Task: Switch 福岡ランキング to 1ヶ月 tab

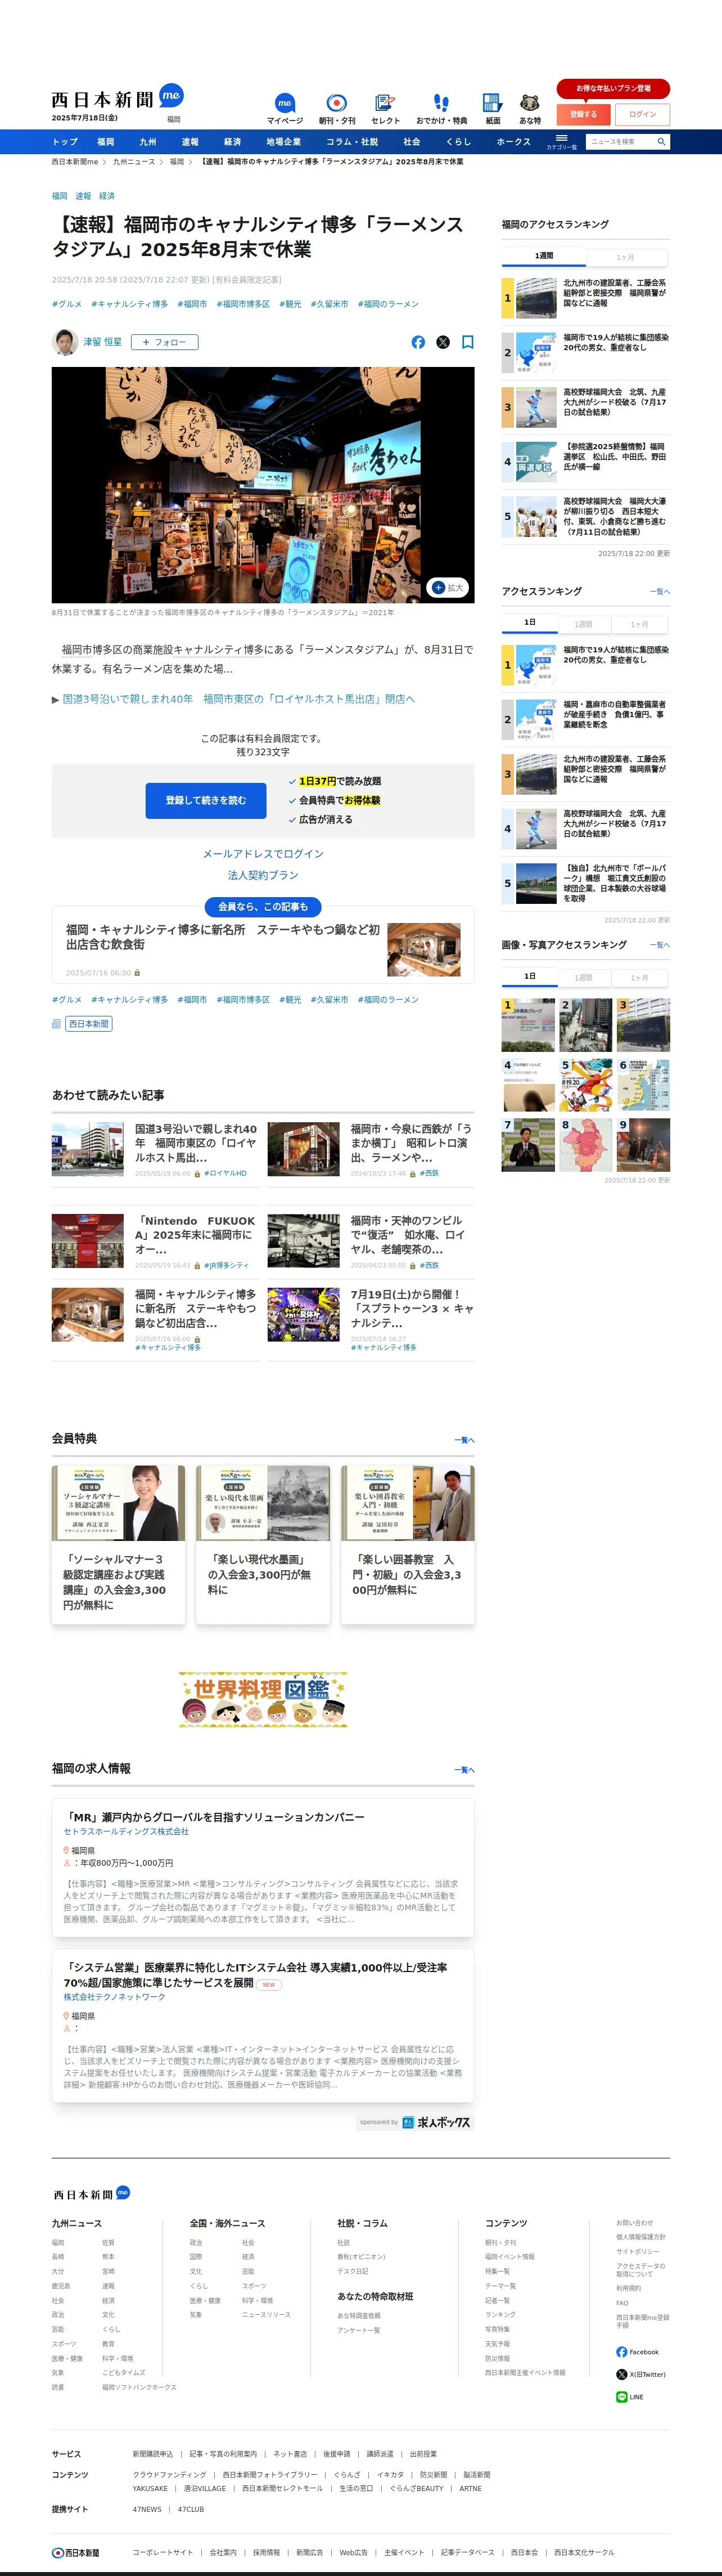Action: click(x=625, y=257)
